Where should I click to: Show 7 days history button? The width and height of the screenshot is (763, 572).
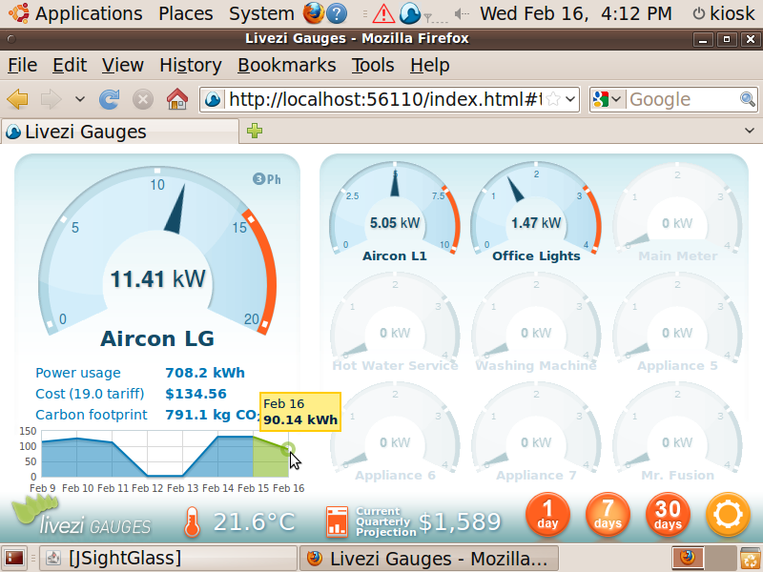(608, 515)
